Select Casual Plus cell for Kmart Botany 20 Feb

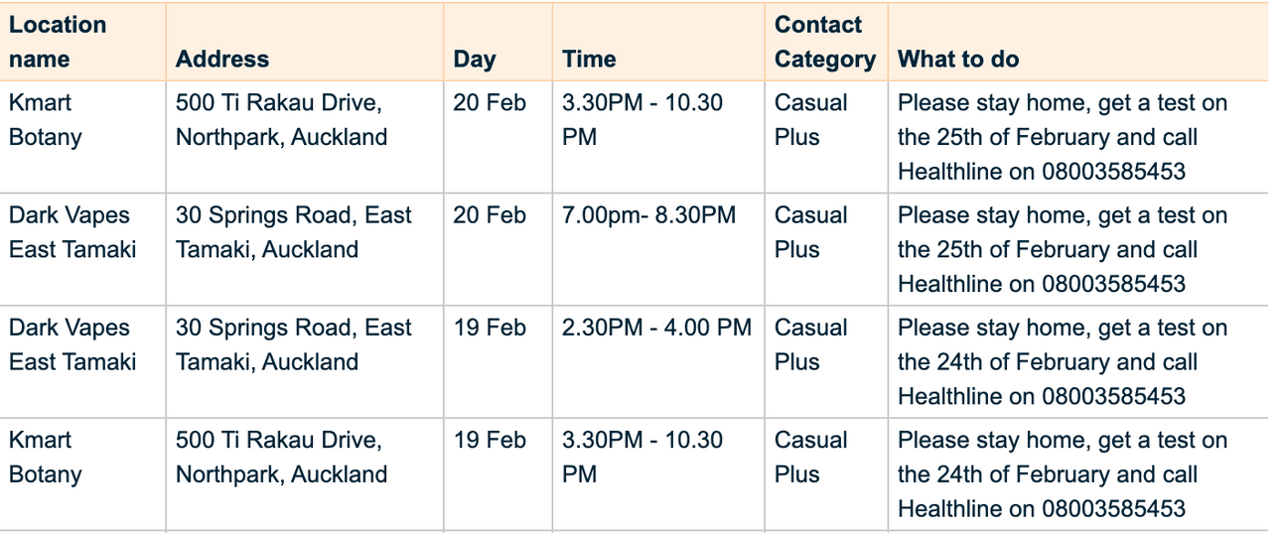coord(810,120)
